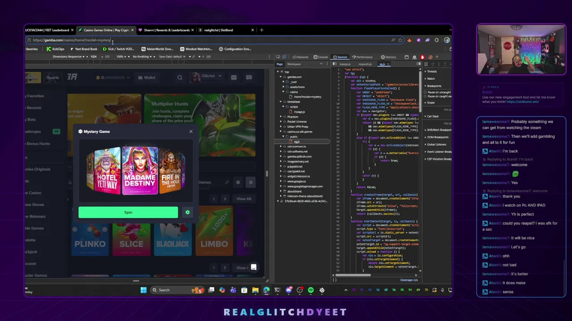The image size is (572, 321).
Task: Open the Glitchd account dropdown
Action: pyautogui.click(x=206, y=77)
